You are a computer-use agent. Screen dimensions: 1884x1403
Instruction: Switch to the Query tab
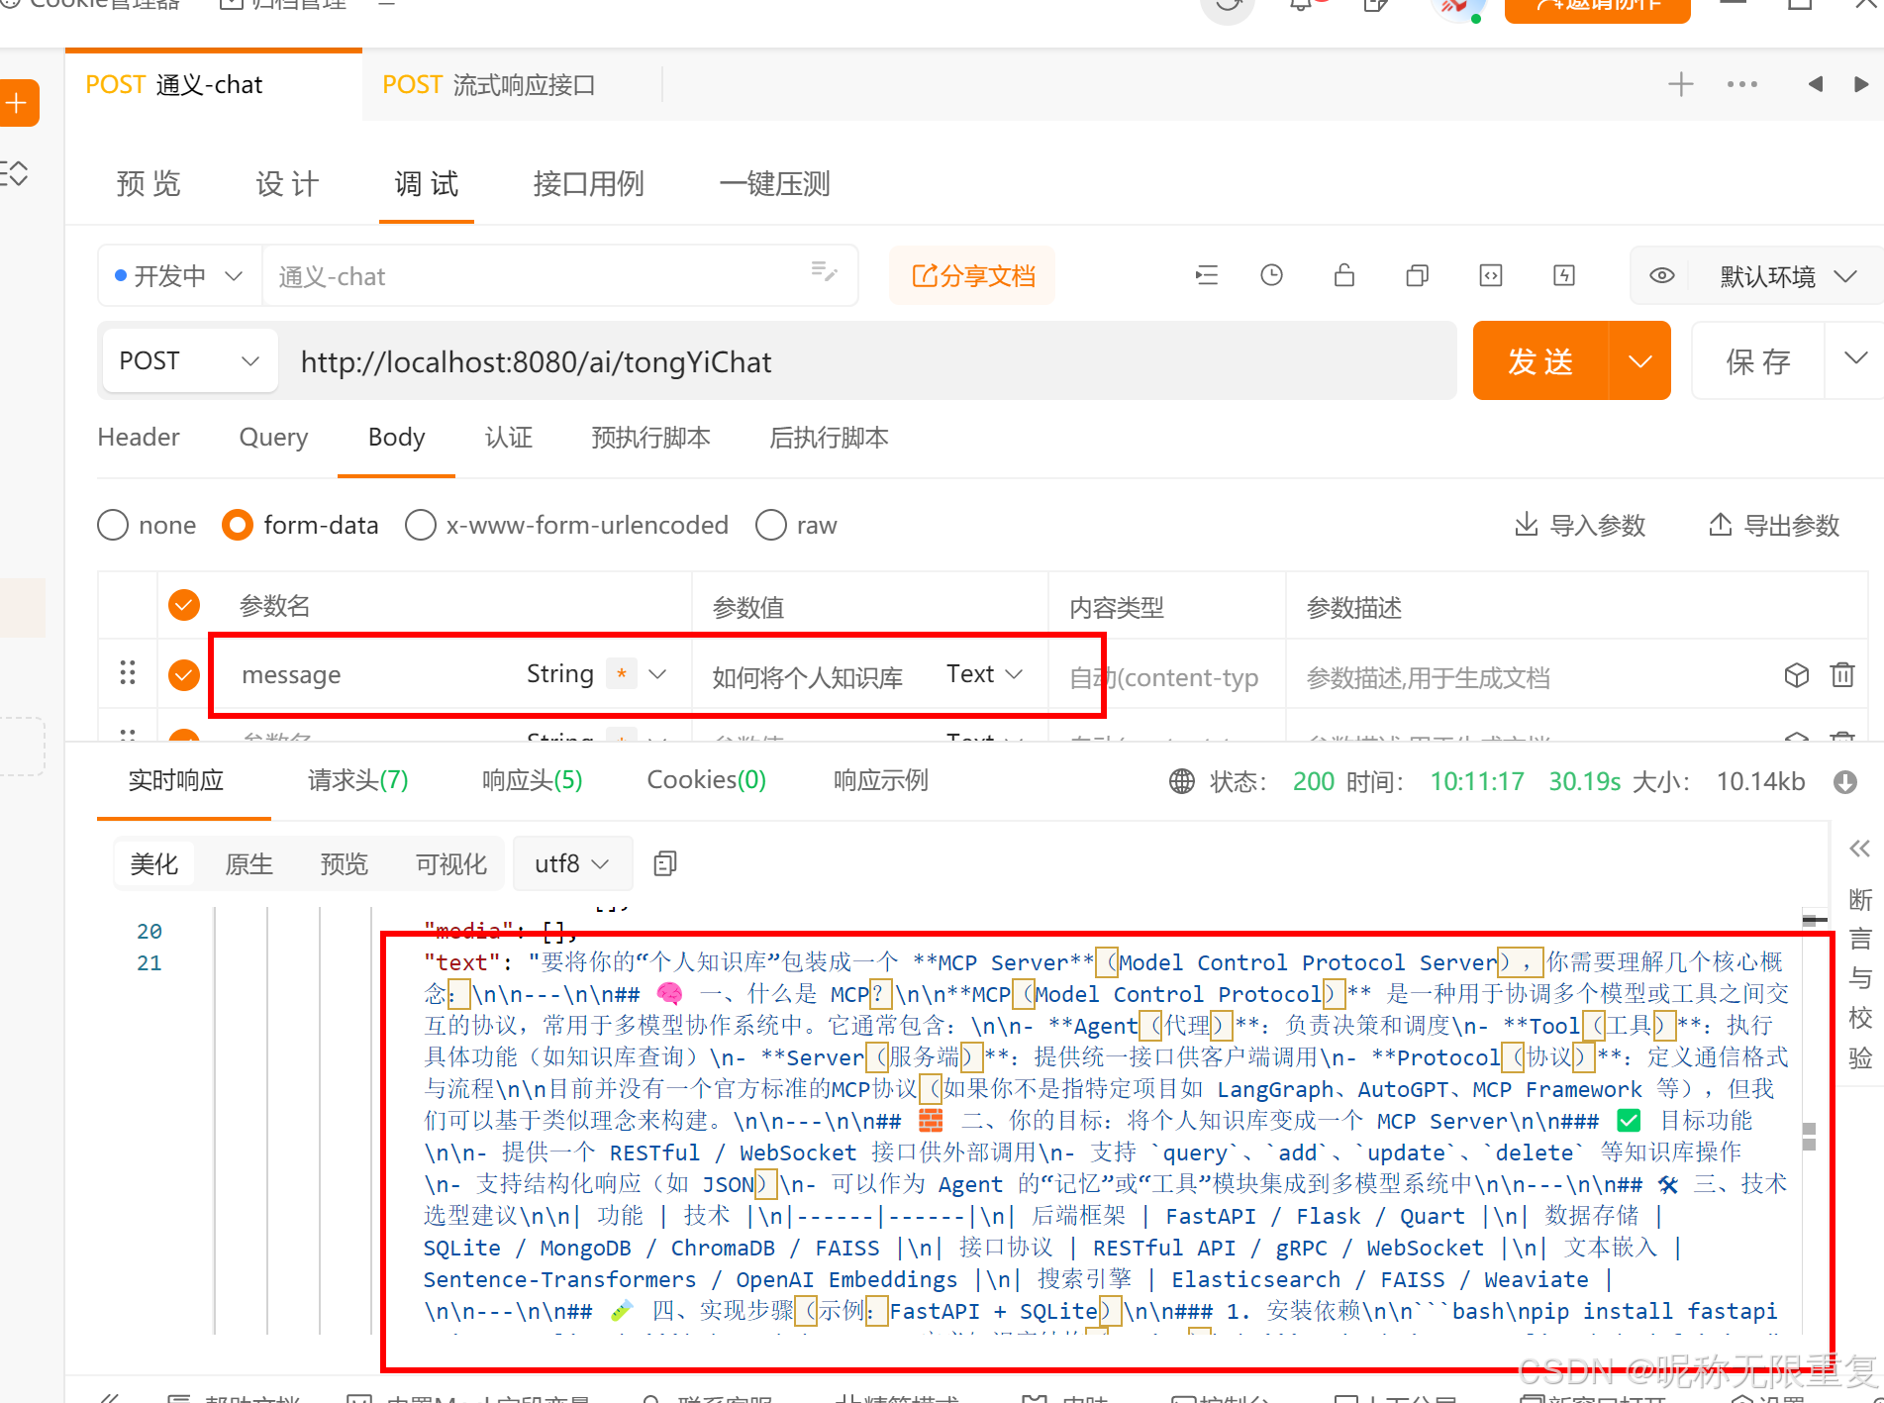pos(273,437)
